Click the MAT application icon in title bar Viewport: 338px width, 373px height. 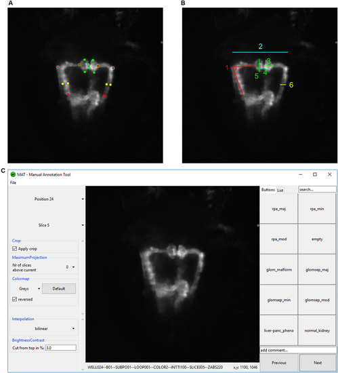(x=13, y=174)
